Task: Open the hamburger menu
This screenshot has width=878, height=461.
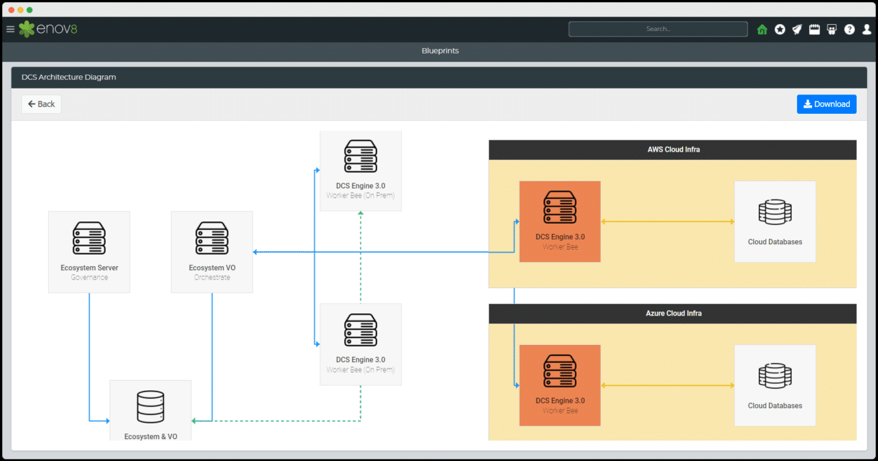Action: 10,29
